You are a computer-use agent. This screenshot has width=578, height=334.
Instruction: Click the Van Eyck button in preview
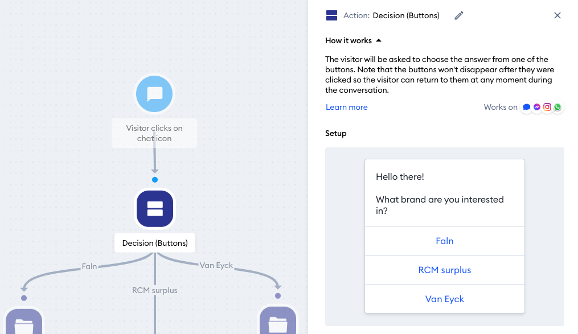[444, 299]
